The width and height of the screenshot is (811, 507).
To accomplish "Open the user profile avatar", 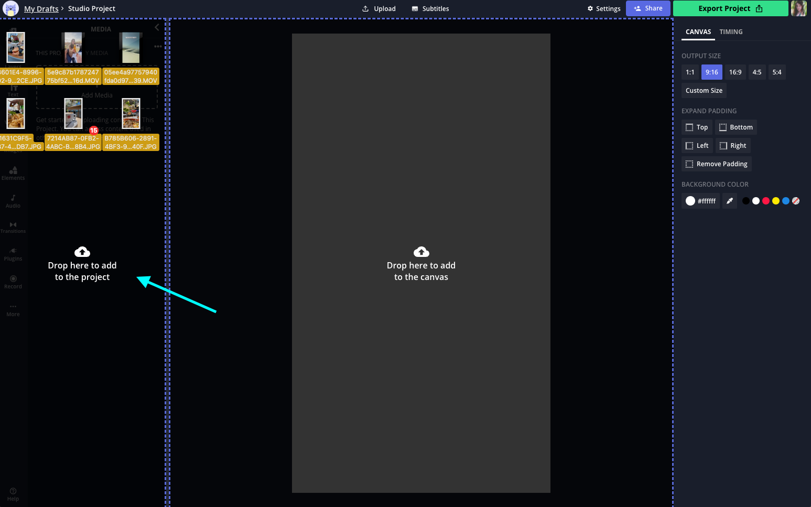I will pyautogui.click(x=798, y=8).
